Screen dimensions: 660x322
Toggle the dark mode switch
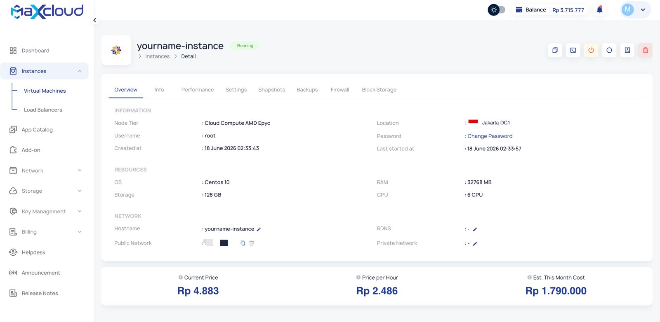point(497,10)
